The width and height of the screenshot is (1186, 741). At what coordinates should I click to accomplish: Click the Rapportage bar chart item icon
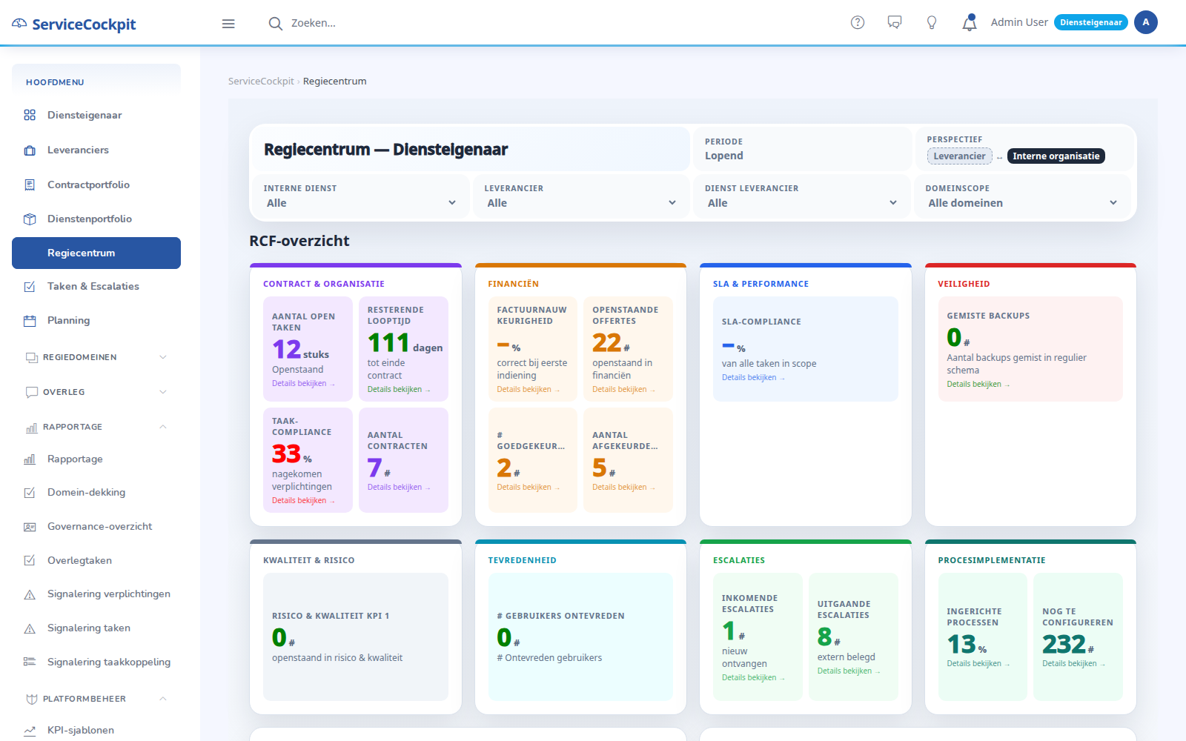click(30, 459)
